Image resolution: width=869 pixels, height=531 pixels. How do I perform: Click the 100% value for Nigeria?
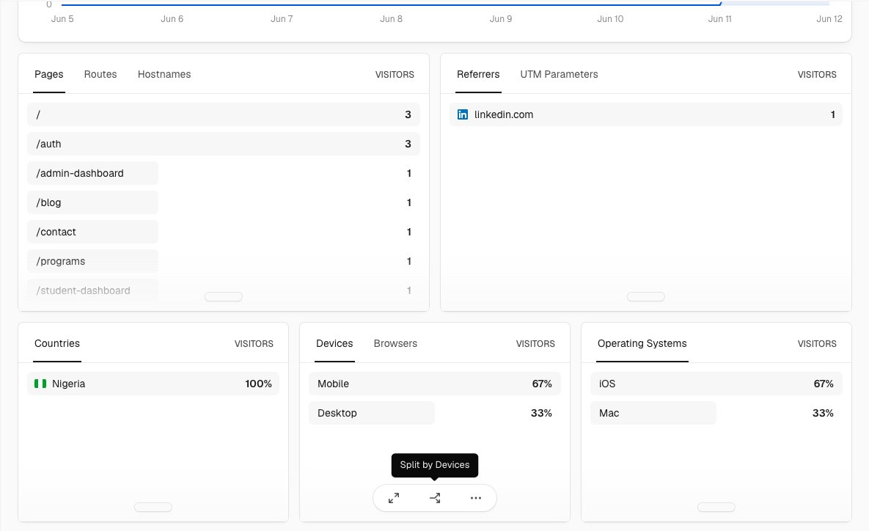tap(258, 384)
